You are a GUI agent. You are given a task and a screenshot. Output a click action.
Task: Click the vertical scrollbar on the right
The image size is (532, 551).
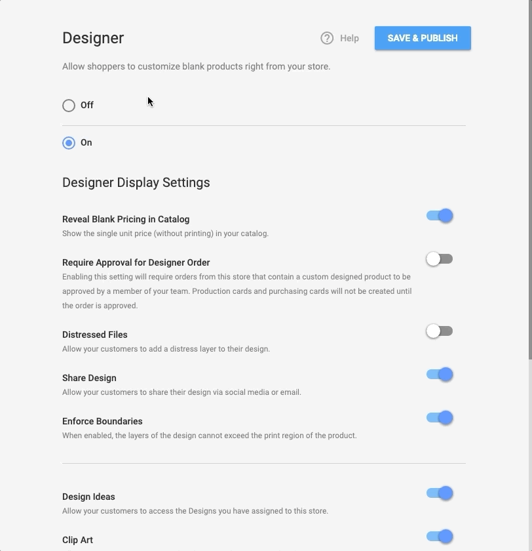[x=529, y=197]
